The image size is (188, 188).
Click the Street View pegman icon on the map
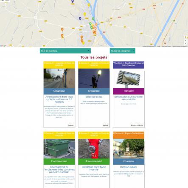(x=186, y=37)
